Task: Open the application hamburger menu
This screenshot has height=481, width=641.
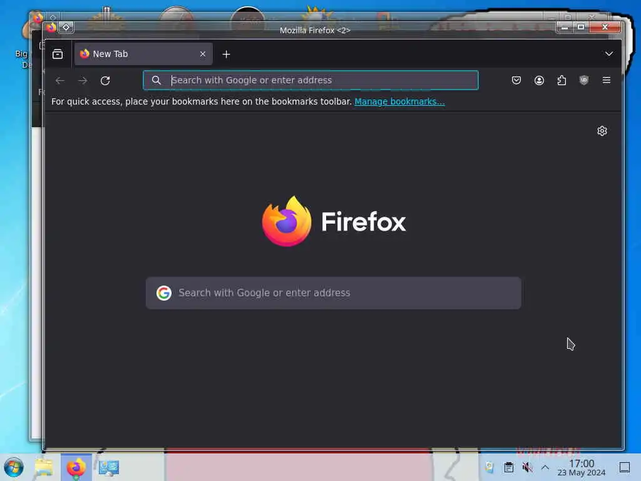Action: (x=606, y=80)
